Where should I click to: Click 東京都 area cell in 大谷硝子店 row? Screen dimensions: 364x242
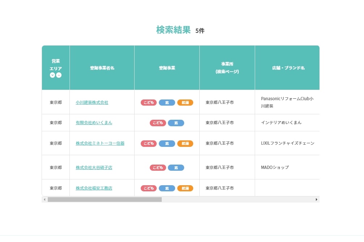coord(56,167)
